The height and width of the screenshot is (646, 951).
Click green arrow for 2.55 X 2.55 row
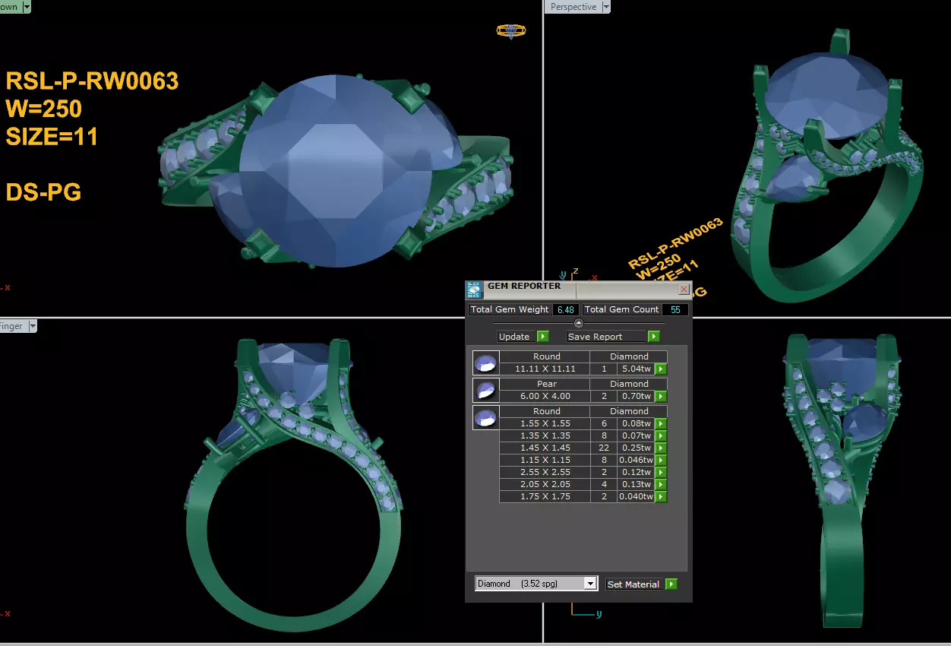coord(661,472)
